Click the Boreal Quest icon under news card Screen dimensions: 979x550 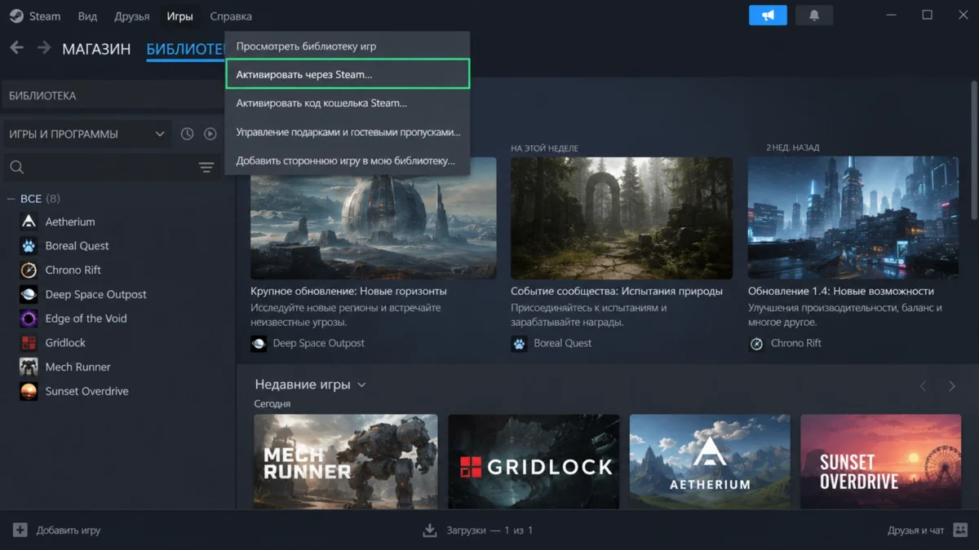coord(519,344)
